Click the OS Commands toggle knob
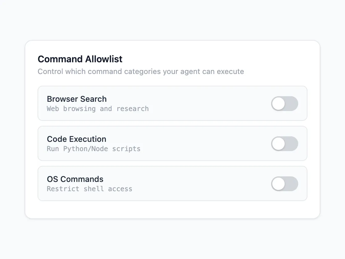The height and width of the screenshot is (259, 345). (x=278, y=184)
